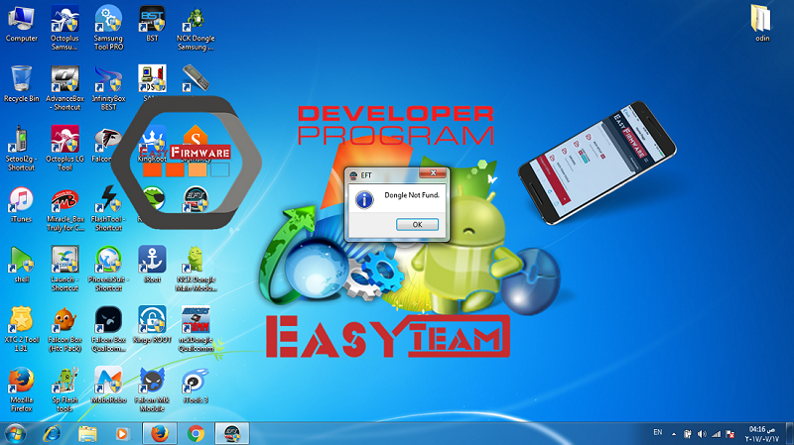
Task: Select the PhoenixSuit Shortcut icon
Action: click(x=108, y=269)
